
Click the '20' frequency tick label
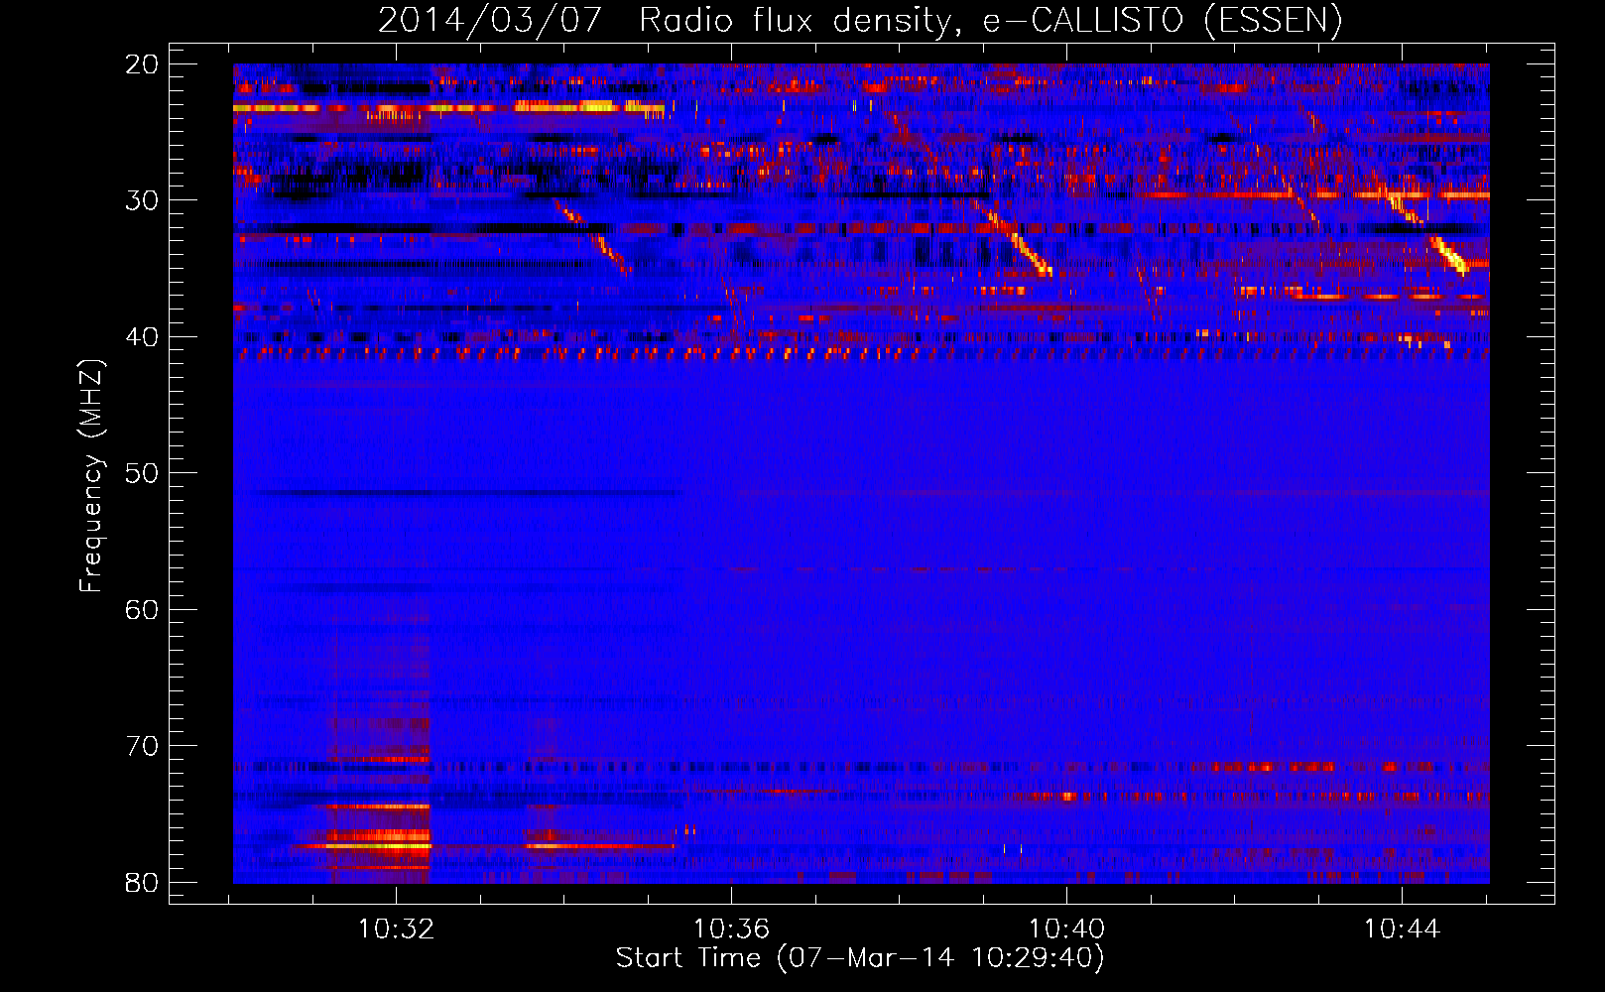tap(142, 64)
